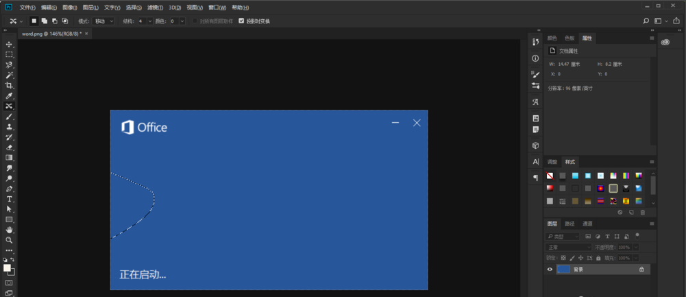Click the search magnifier in options bar

pyautogui.click(x=646, y=21)
